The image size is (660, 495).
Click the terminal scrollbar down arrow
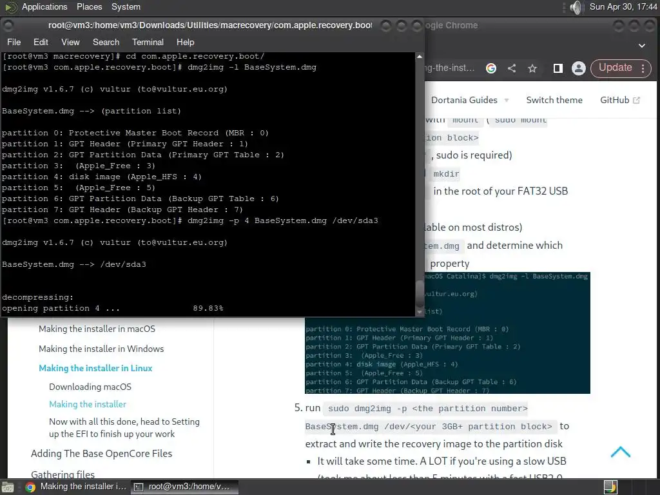pyautogui.click(x=419, y=312)
